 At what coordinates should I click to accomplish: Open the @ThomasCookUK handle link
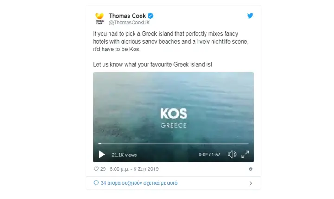tap(129, 23)
